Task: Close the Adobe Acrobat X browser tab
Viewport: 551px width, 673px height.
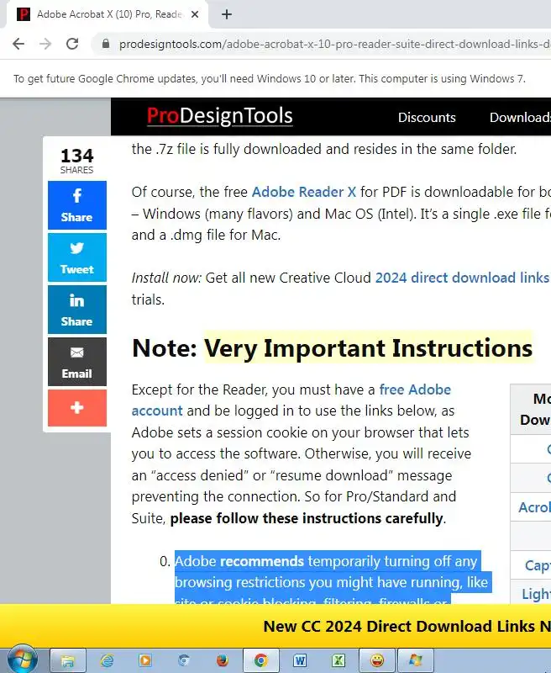Action: click(x=195, y=14)
